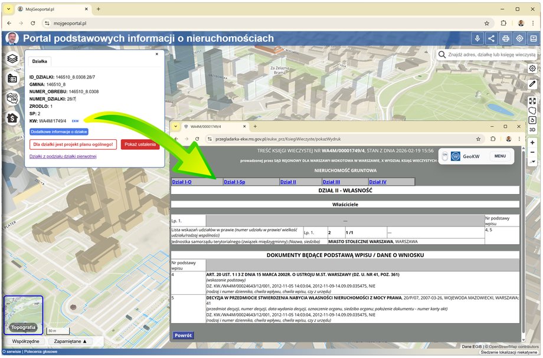The width and height of the screenshot is (543, 358).
Task: Open the map layers panel
Action: (x=12, y=58)
